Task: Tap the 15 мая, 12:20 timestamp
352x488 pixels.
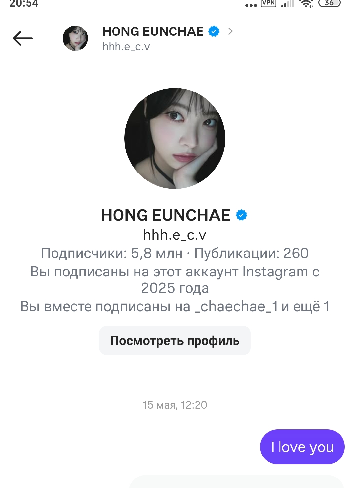Action: coord(175,405)
